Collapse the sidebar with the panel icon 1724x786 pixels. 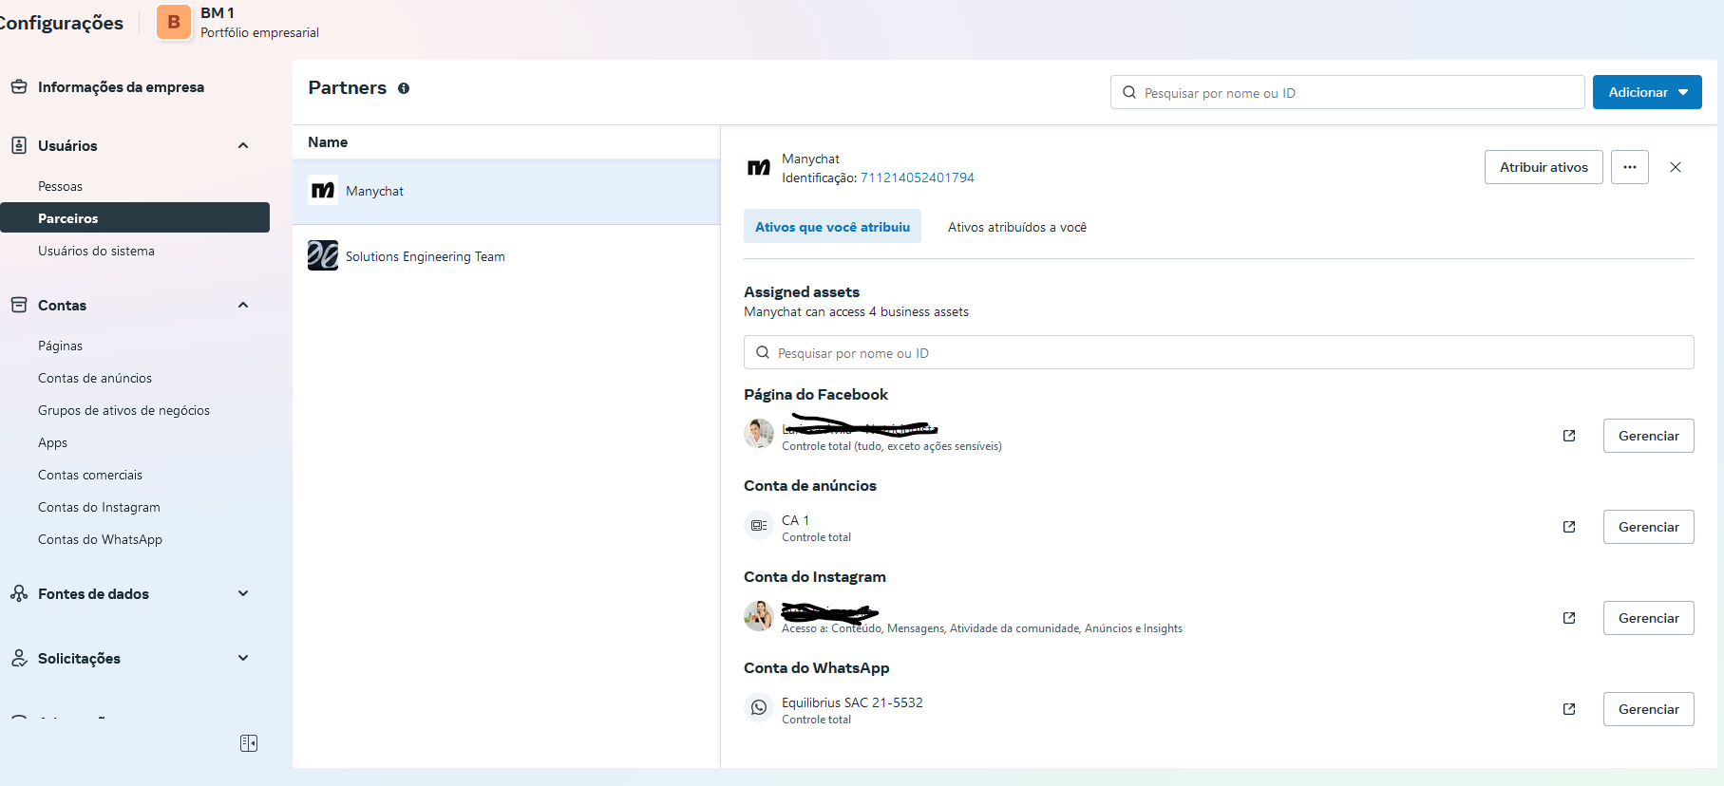249,743
